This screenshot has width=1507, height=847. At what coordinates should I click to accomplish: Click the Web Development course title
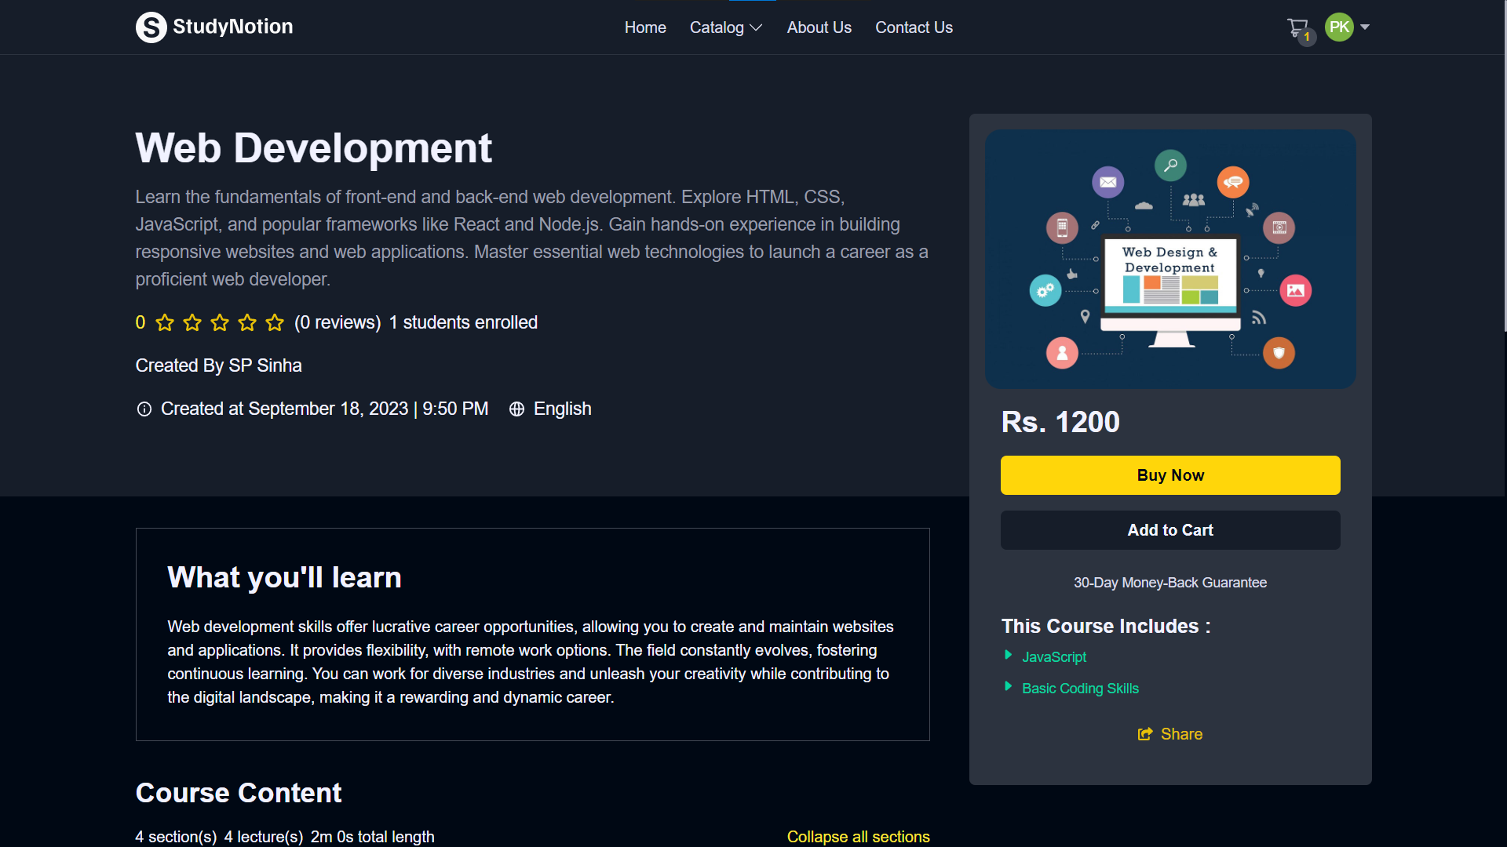tap(314, 148)
